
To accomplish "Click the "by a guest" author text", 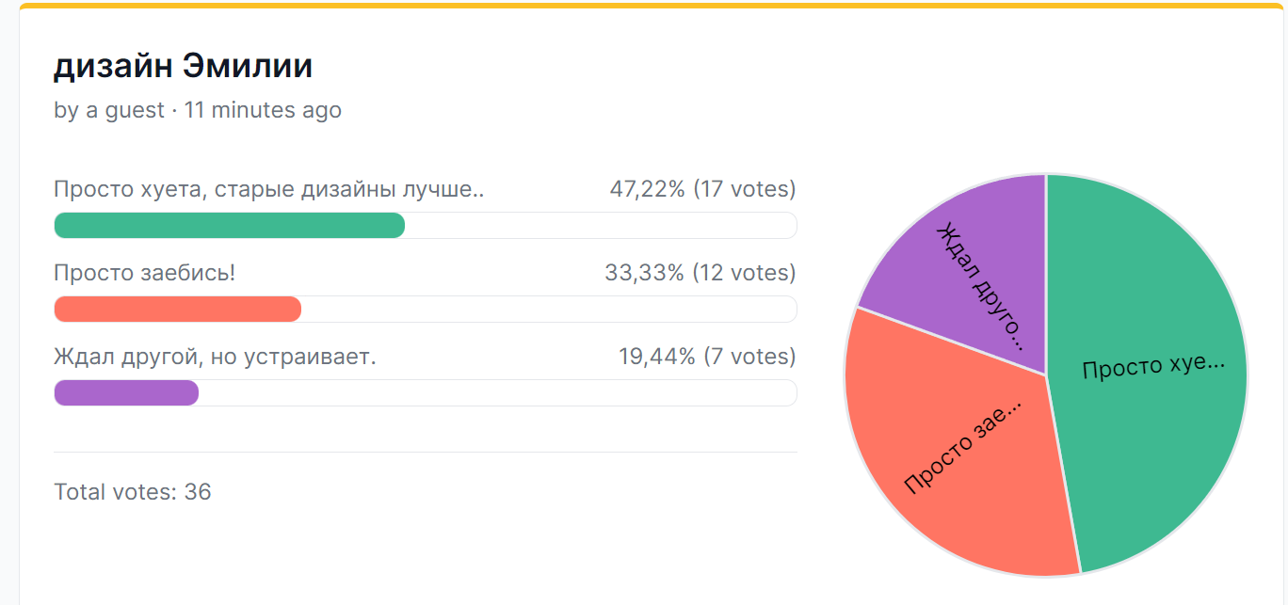I will (x=109, y=110).
